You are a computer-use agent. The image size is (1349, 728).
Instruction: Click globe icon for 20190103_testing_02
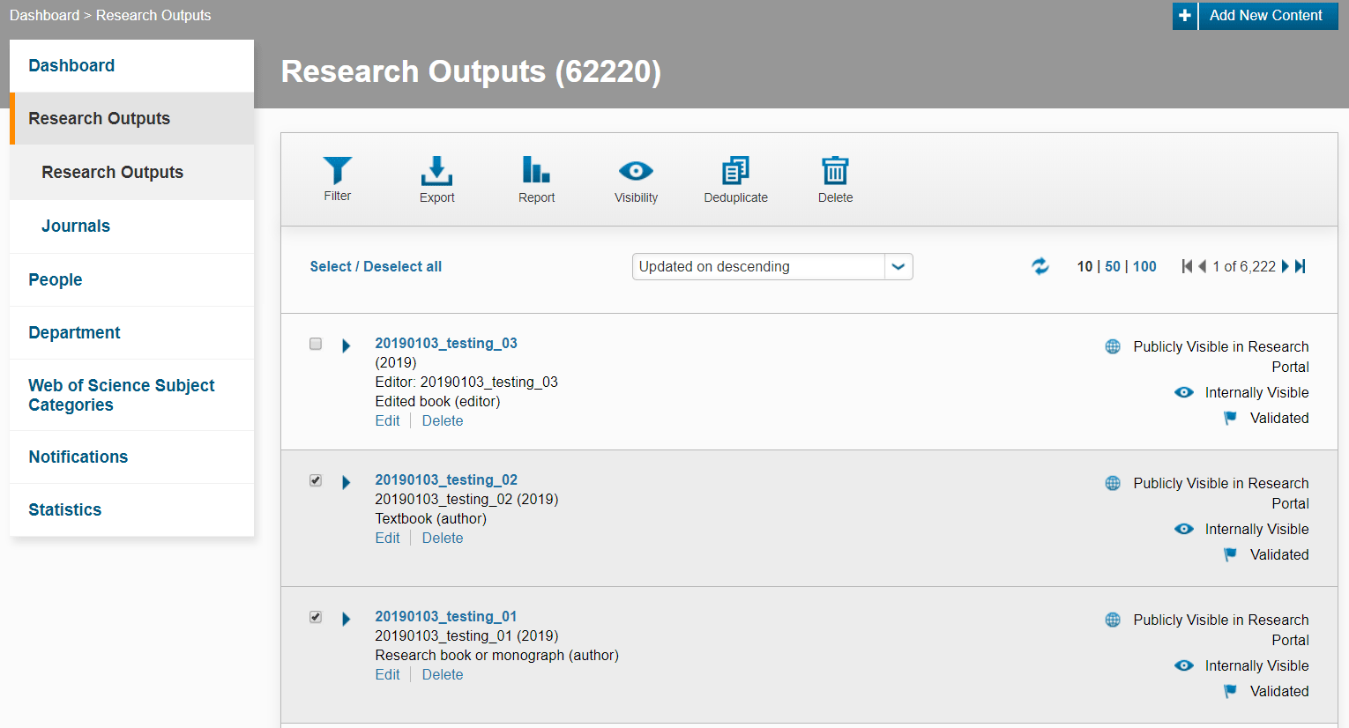pyautogui.click(x=1113, y=483)
